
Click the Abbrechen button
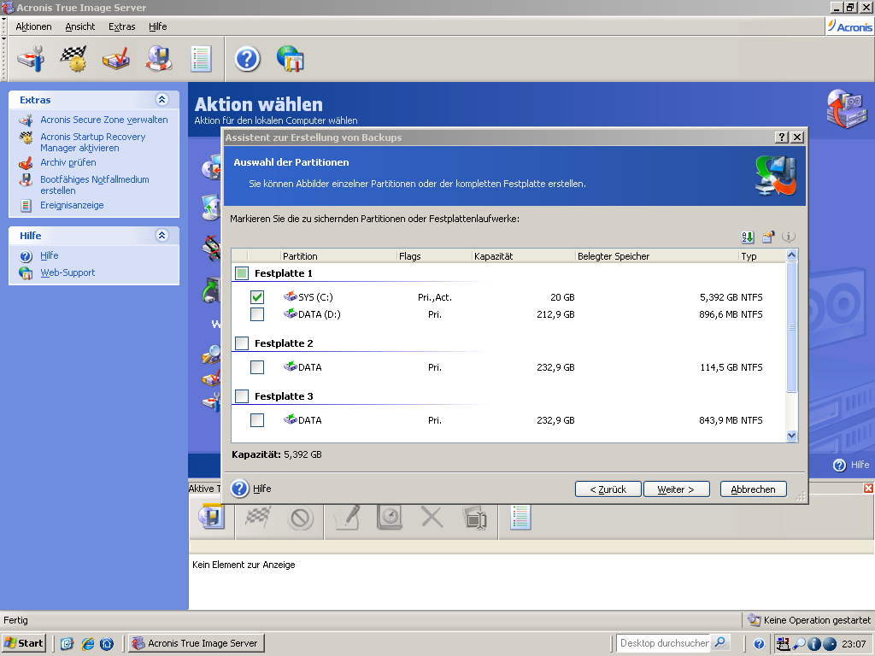coord(754,489)
